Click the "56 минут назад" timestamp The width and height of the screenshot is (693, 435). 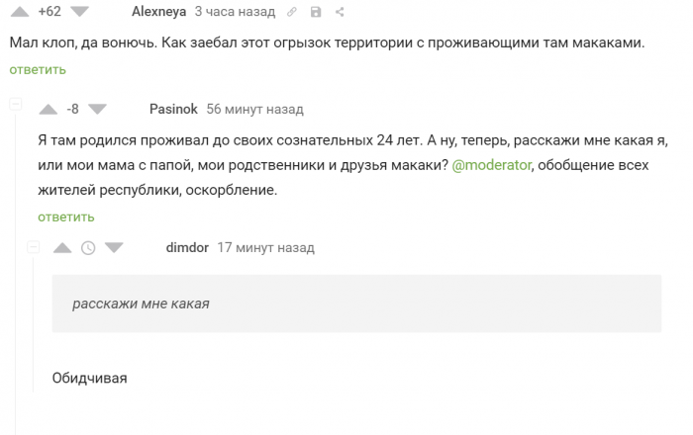pos(254,109)
